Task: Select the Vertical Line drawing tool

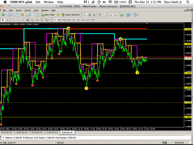Action: pos(13,20)
